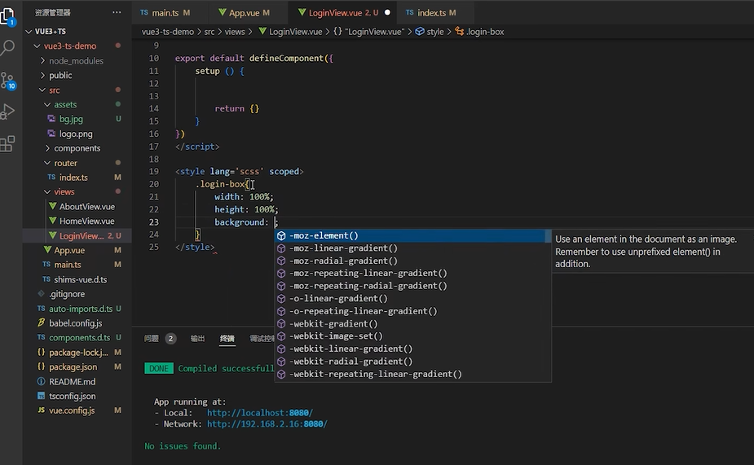754x465 pixels.
Task: Open tsconfig.json file
Action: (x=77, y=396)
